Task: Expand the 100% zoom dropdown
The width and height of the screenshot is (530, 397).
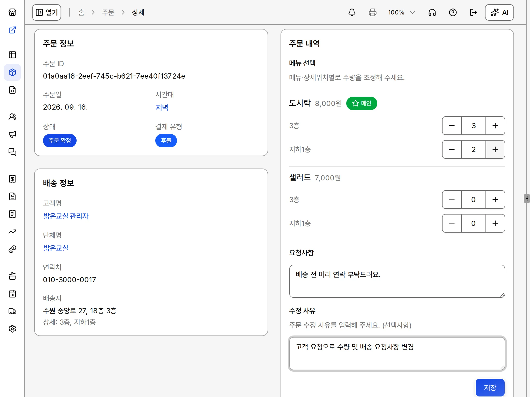Action: pos(401,12)
